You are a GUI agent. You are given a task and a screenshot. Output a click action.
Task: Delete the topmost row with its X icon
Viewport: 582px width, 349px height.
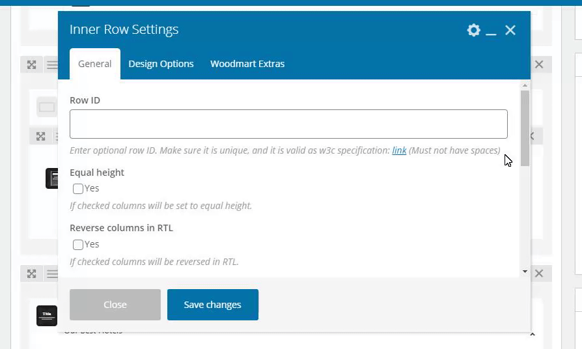[x=539, y=64]
